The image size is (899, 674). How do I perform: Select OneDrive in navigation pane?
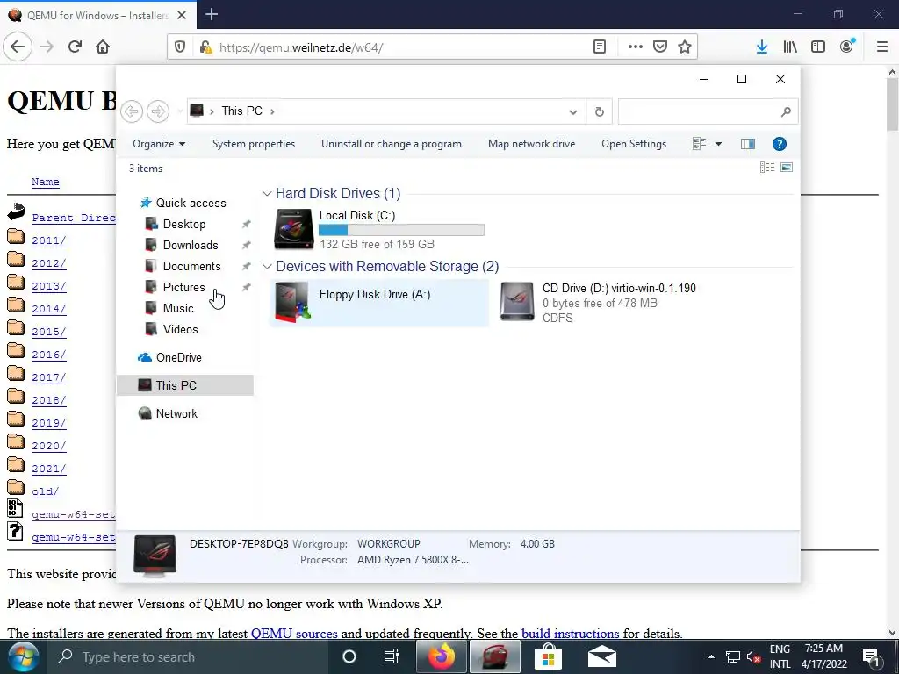[x=178, y=358]
